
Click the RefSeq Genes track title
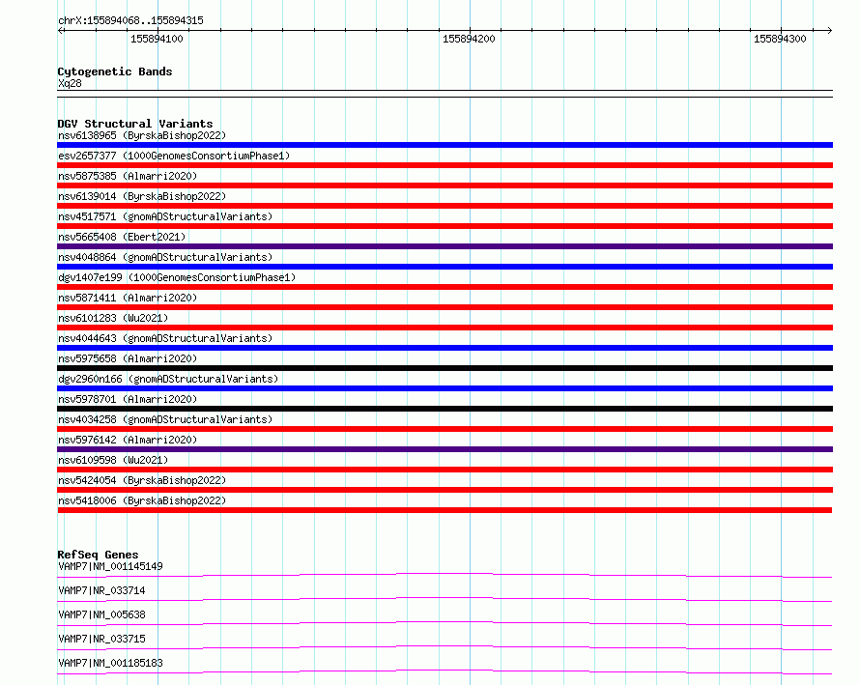coord(98,555)
